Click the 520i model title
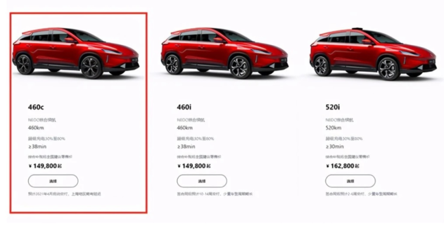Image resolution: width=444 pixels, height=228 pixels. click(333, 107)
